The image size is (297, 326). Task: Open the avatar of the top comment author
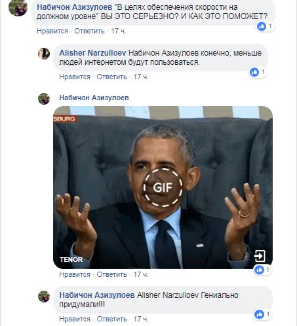(18, 7)
